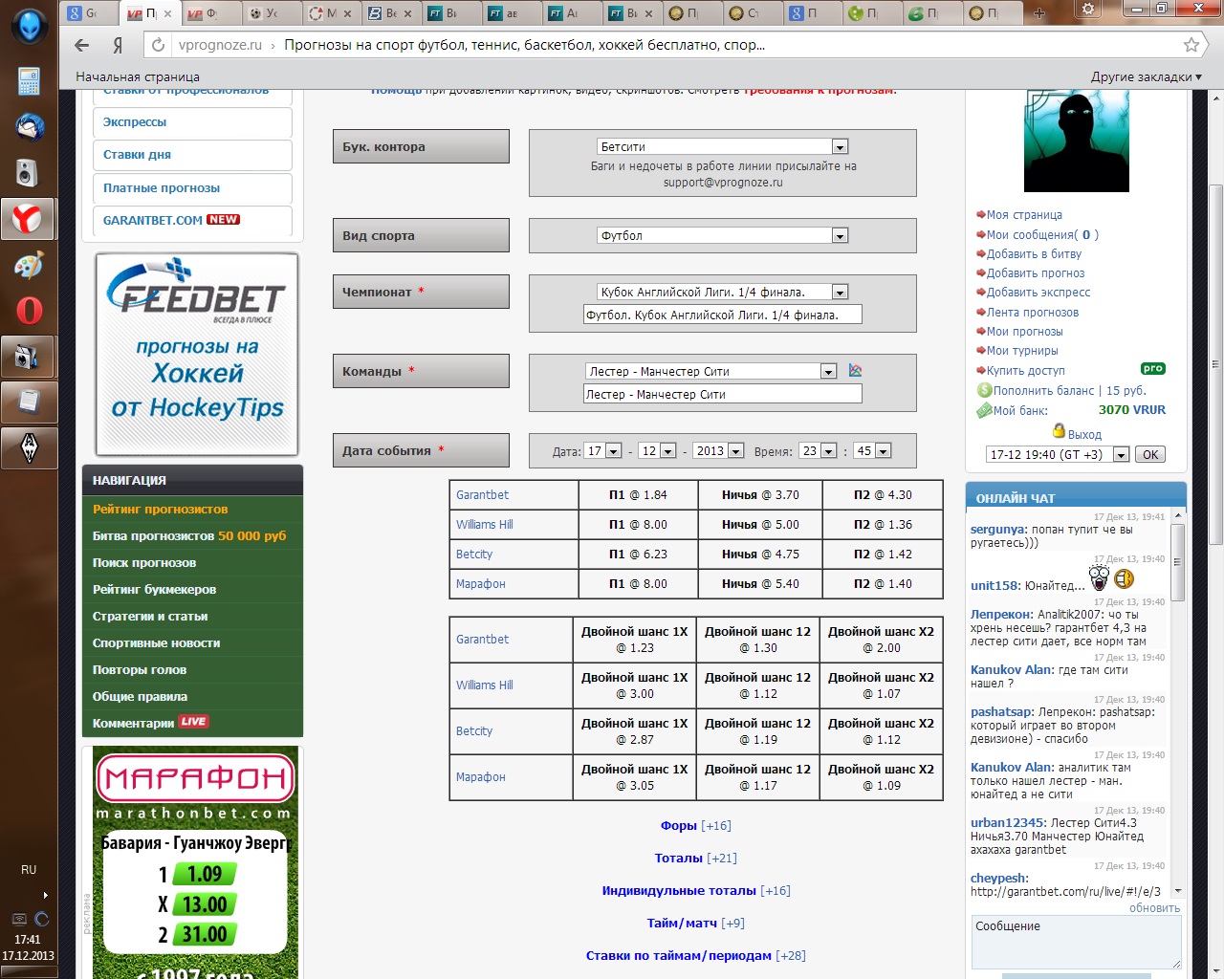
Task: Open Комментарии LIVE in navigation
Action: [x=150, y=723]
